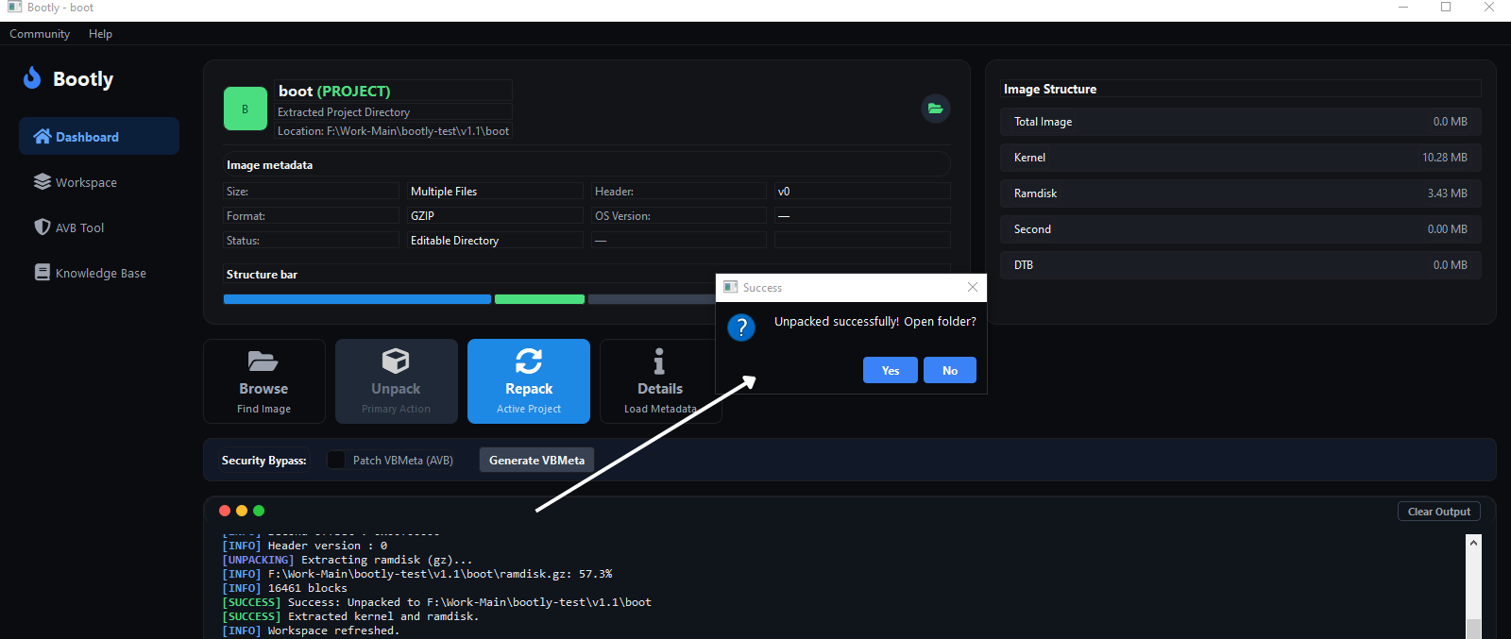Click the Image Structure heading
The image size is (1511, 639).
tap(1050, 89)
